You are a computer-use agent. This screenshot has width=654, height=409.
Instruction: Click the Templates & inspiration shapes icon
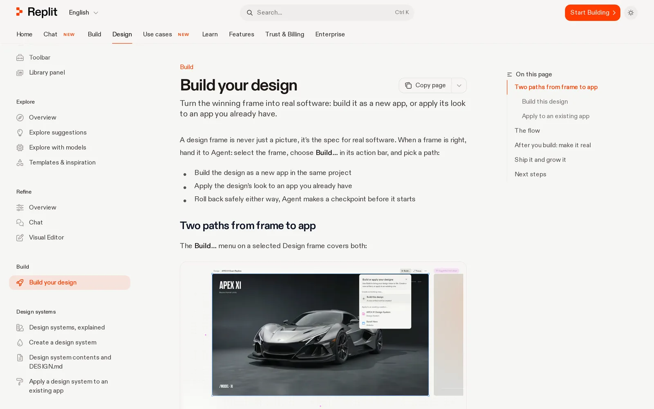20,163
